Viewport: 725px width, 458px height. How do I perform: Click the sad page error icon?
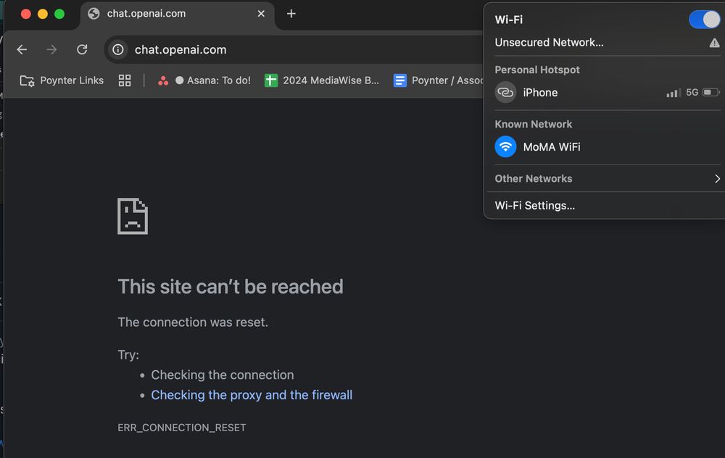(x=133, y=216)
